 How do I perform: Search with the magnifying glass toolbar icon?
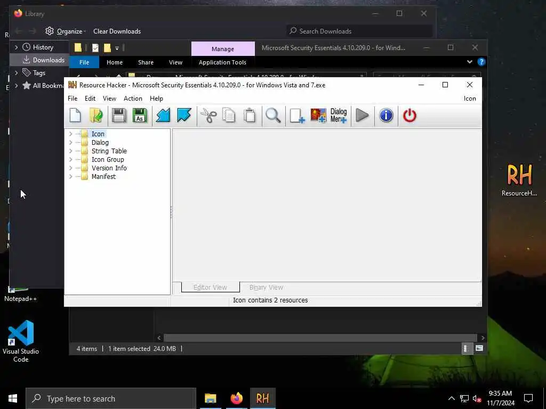coord(273,116)
